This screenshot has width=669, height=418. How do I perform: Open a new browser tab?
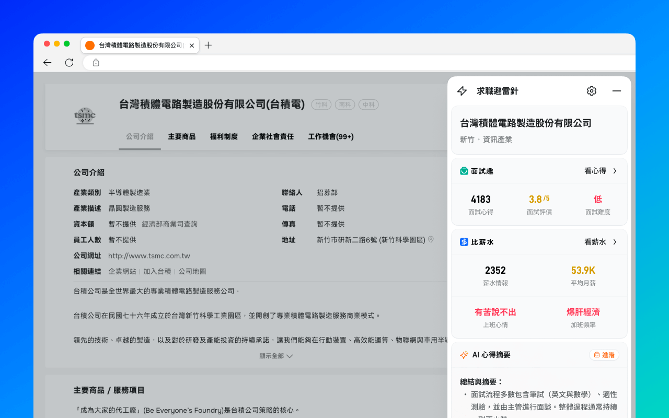click(x=208, y=45)
